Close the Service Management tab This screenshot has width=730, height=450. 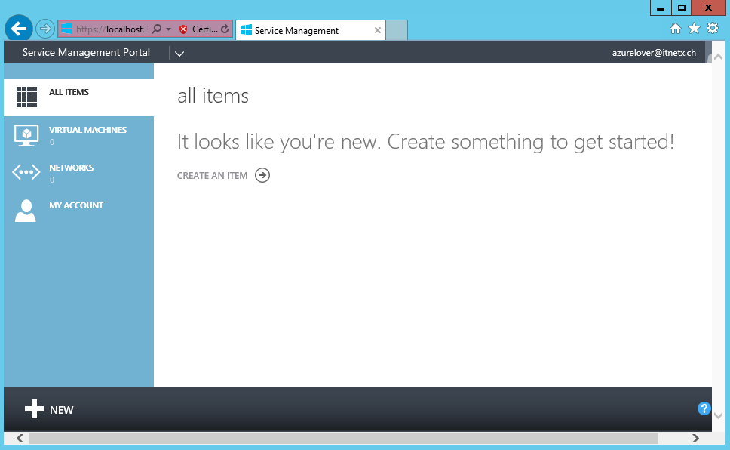click(378, 31)
